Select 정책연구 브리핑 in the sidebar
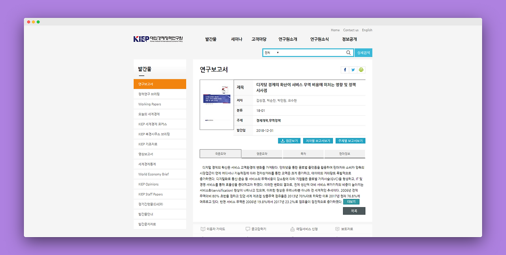This screenshot has height=255, width=506. pyautogui.click(x=160, y=94)
